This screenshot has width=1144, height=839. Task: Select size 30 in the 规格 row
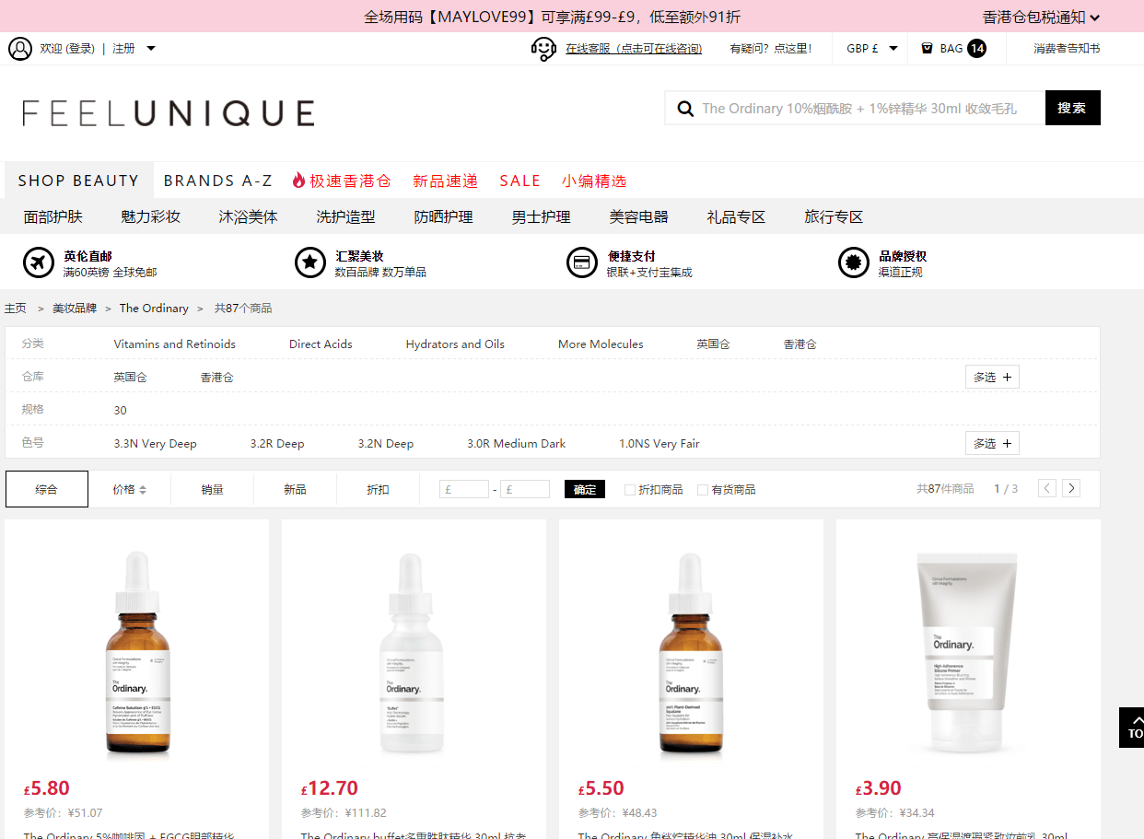point(121,411)
